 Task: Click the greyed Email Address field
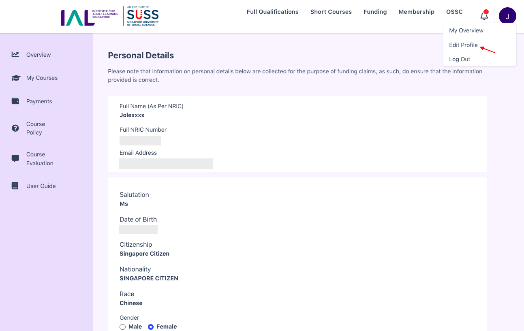tap(166, 164)
